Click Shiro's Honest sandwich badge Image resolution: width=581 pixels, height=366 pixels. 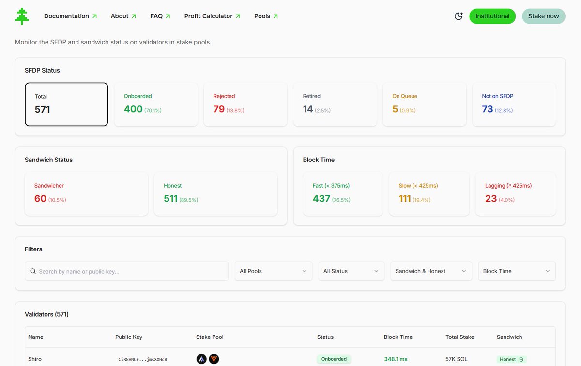pyautogui.click(x=511, y=359)
